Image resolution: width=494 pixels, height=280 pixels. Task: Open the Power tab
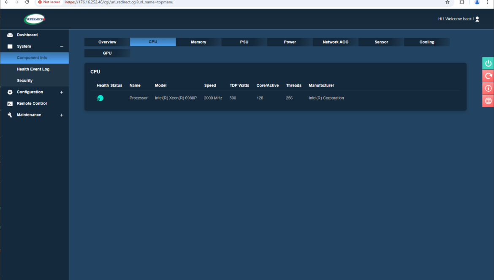click(x=290, y=42)
